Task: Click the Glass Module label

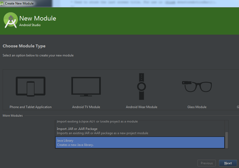Action: point(197,107)
